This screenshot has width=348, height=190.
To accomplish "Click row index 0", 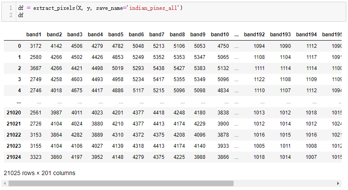I will [x=20, y=46].
